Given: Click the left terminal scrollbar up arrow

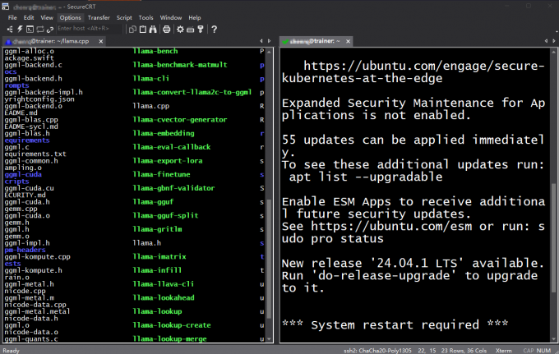Looking at the screenshot, I should click(x=269, y=52).
